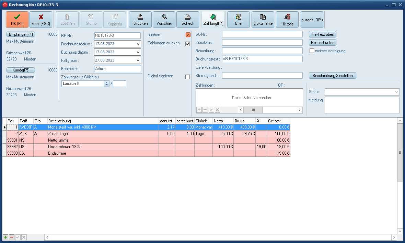Uncheck the buchen checkbox
405x243 pixels.
[x=188, y=35]
